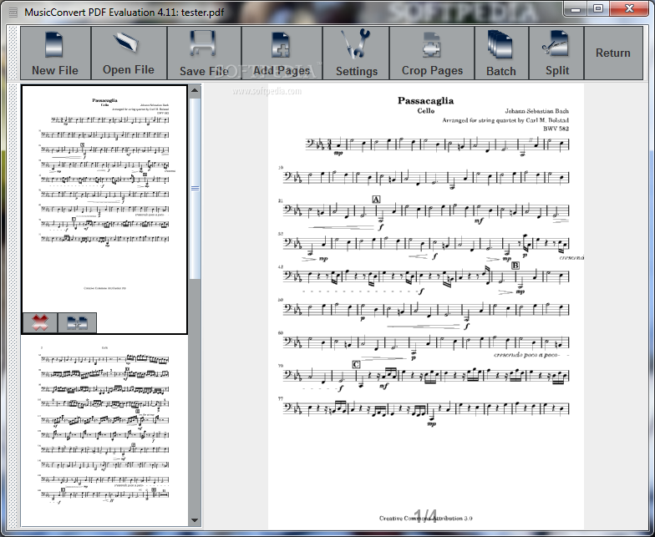Select the second page thumbnail

pos(104,430)
